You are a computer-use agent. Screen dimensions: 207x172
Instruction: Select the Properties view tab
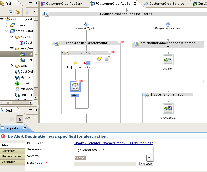click(x=13, y=128)
